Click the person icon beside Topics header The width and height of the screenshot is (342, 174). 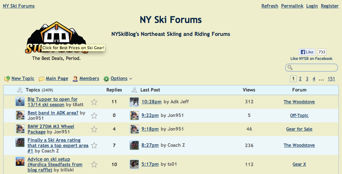tap(20, 90)
